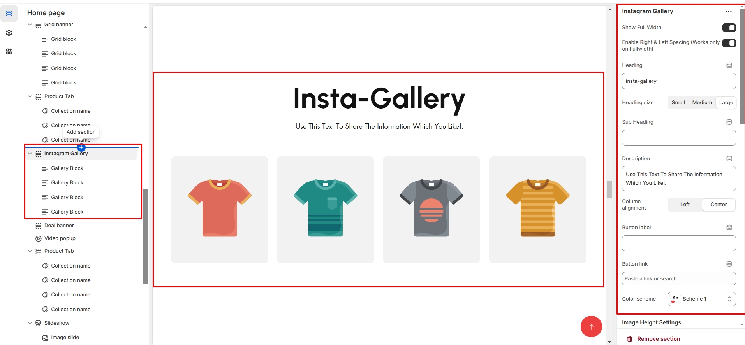Click the Button link search field
This screenshot has width=745, height=345.
pos(678,279)
